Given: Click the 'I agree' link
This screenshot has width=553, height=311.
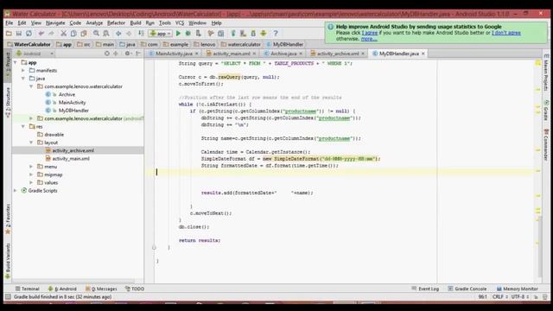Looking at the screenshot, I should tap(370, 33).
